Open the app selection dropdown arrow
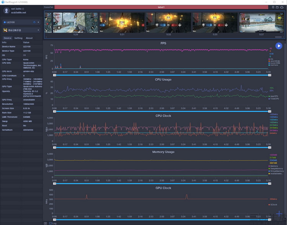Screen dimensions: 287x225 (x=38, y=30)
